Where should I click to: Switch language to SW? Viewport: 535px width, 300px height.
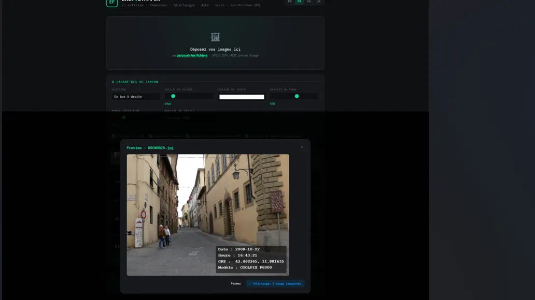(309, 2)
